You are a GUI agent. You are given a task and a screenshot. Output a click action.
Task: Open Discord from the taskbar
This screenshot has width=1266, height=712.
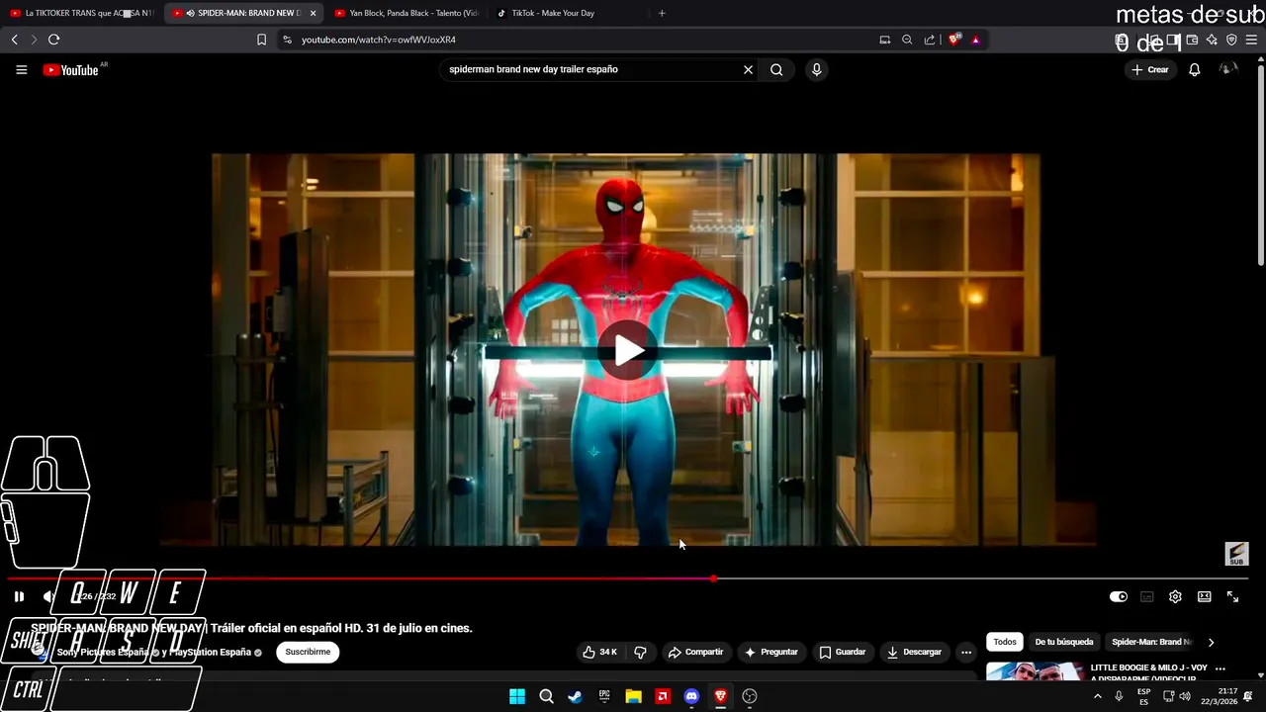(x=691, y=696)
